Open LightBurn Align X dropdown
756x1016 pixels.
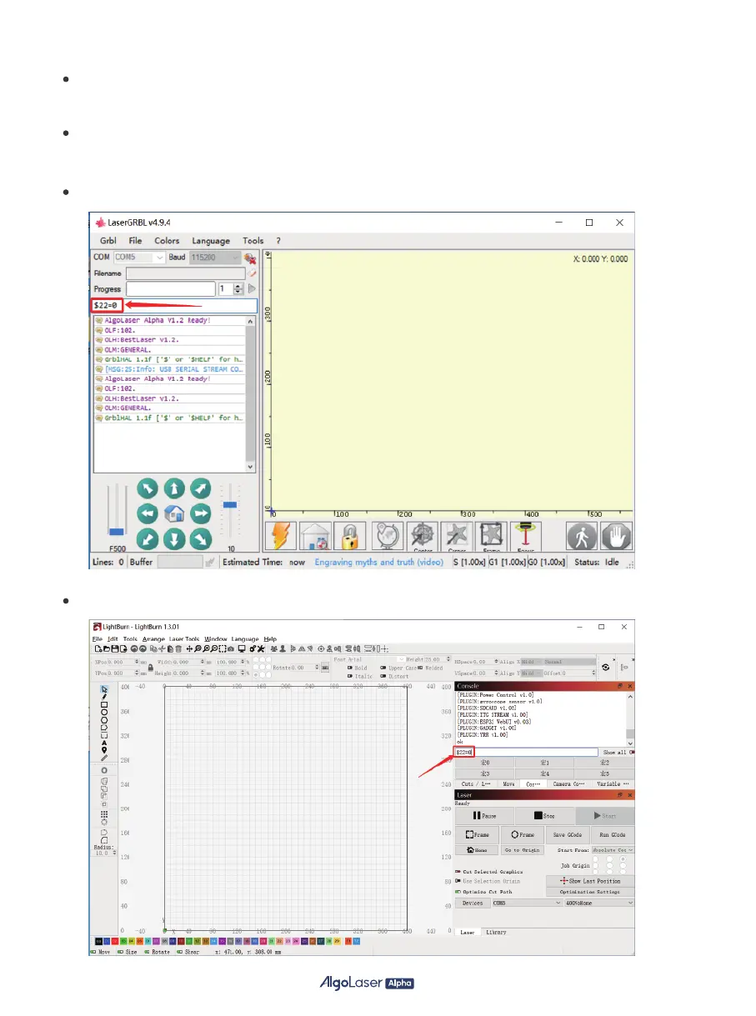coord(532,662)
